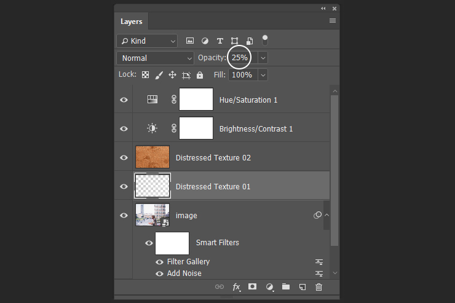Filter layers by pixel layer kind
The width and height of the screenshot is (455, 303).
190,41
